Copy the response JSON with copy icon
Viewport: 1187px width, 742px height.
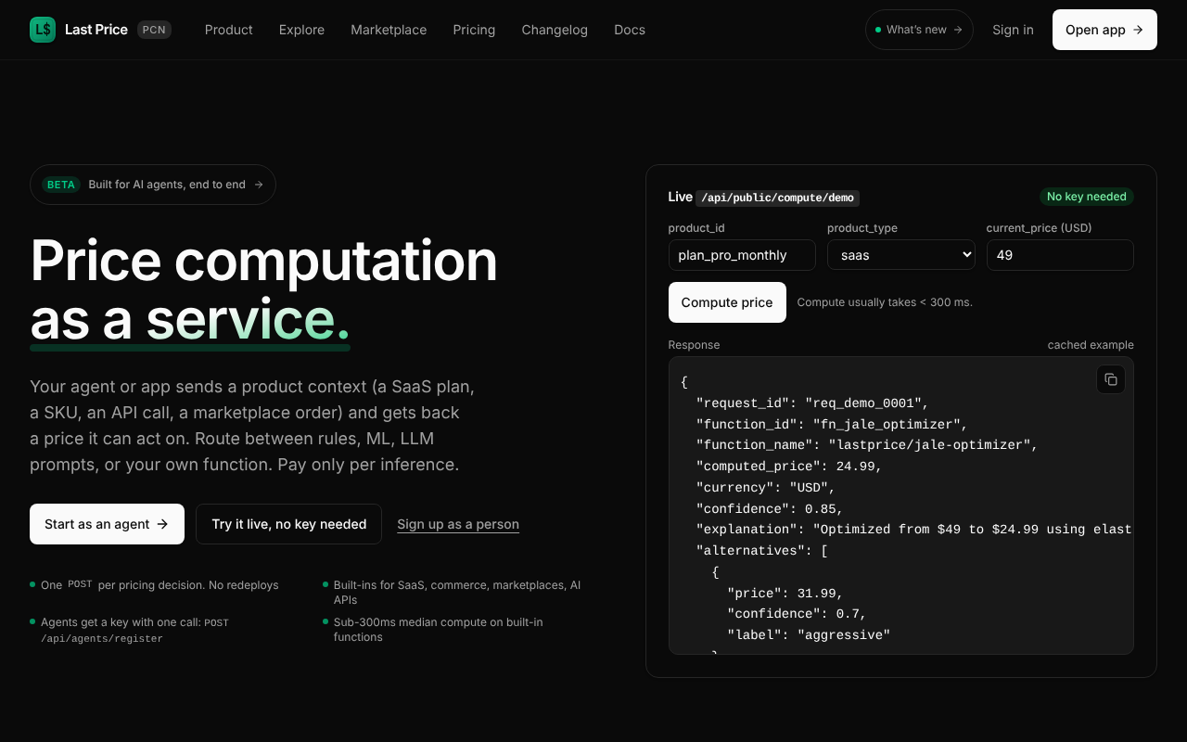[1111, 379]
